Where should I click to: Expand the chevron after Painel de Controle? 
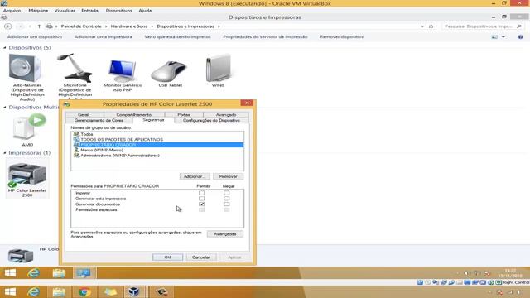[106, 26]
